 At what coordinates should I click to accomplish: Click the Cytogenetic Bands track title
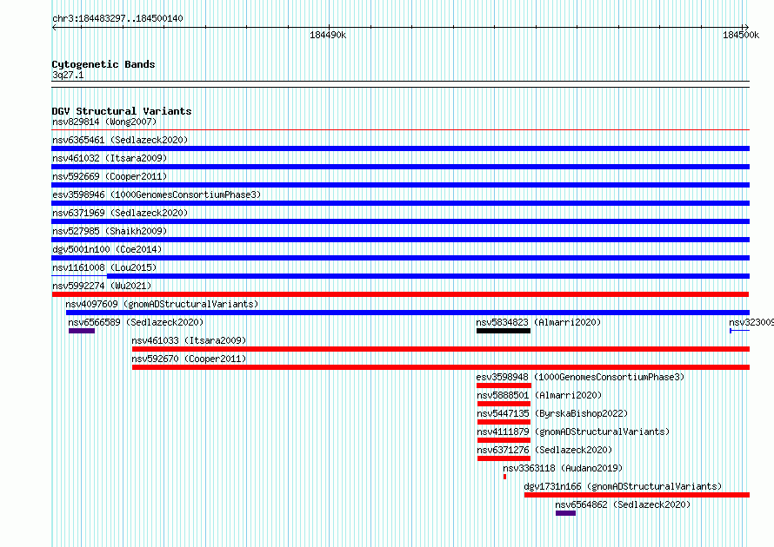tap(103, 64)
